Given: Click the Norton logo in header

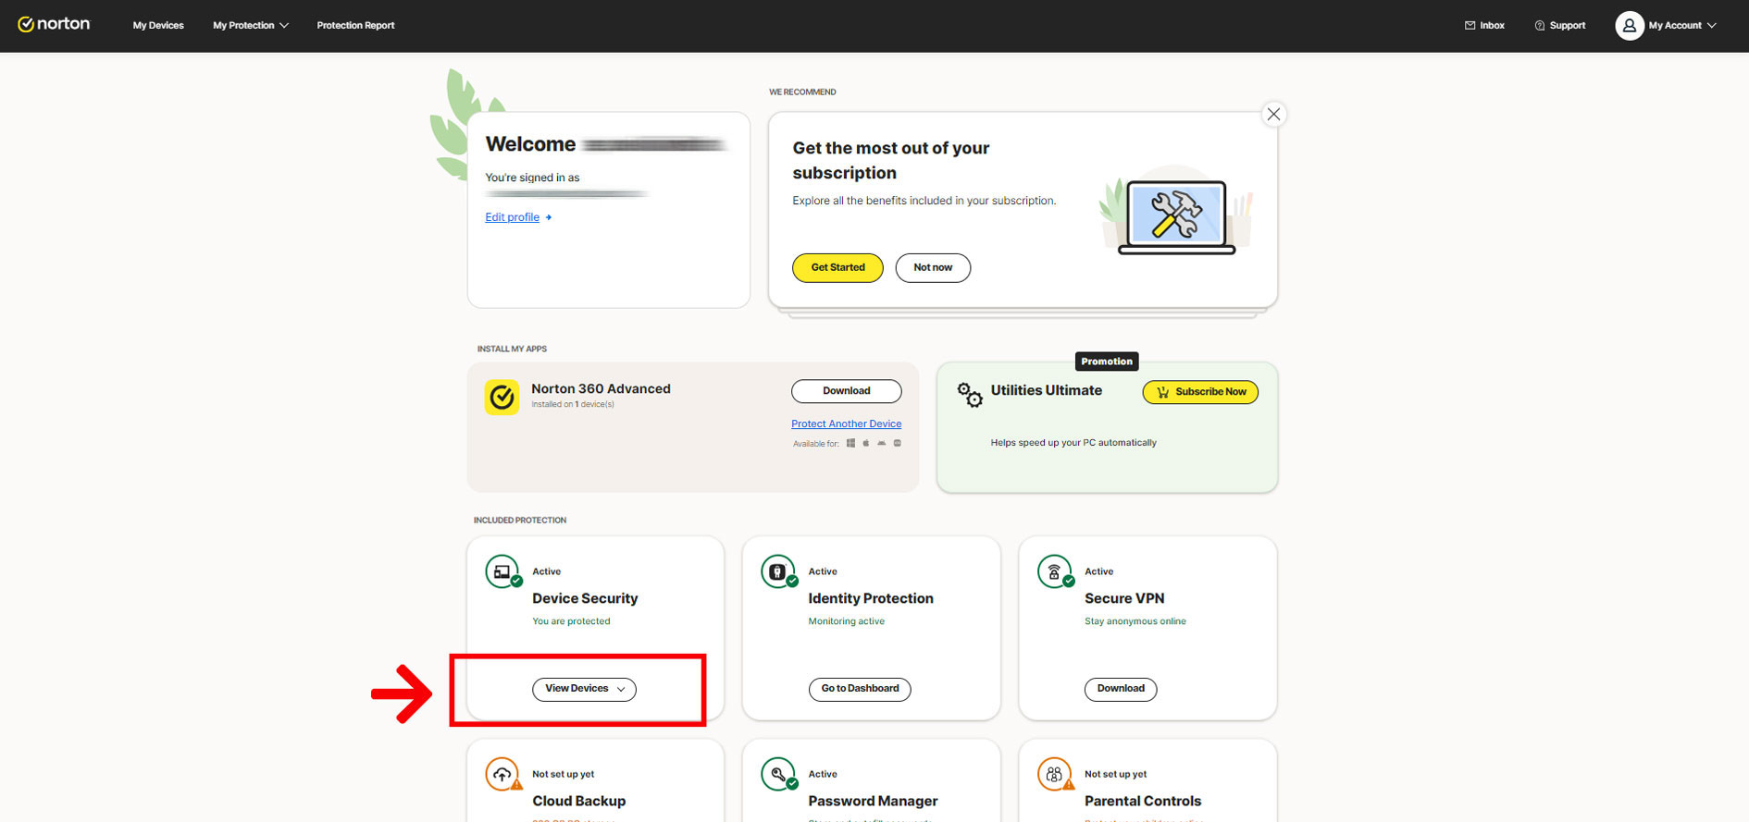Looking at the screenshot, I should coord(54,25).
